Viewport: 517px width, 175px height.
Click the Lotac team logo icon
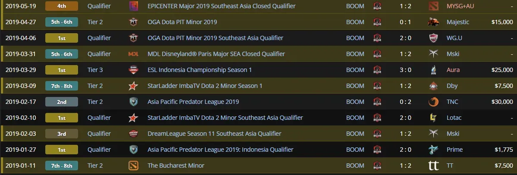[x=434, y=118]
